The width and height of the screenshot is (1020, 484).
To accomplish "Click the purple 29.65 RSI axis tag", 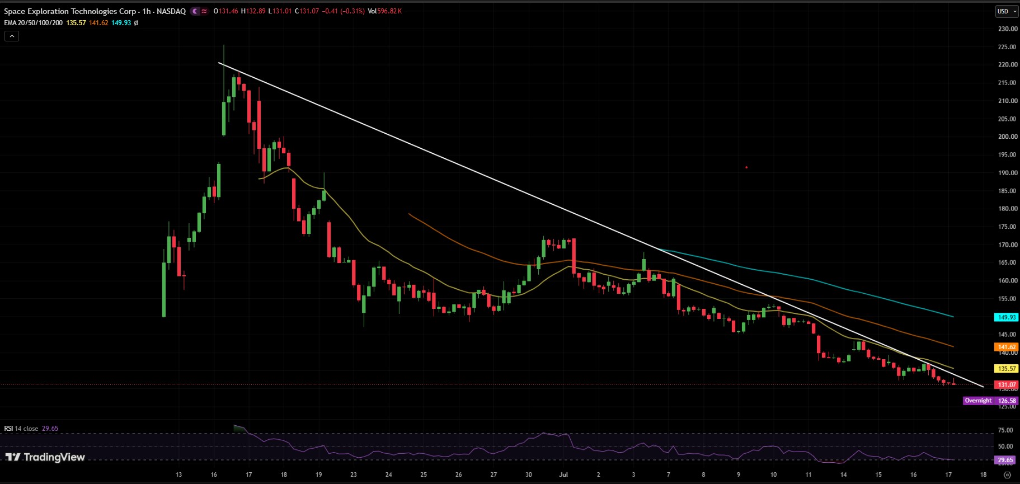I will 1005,460.
